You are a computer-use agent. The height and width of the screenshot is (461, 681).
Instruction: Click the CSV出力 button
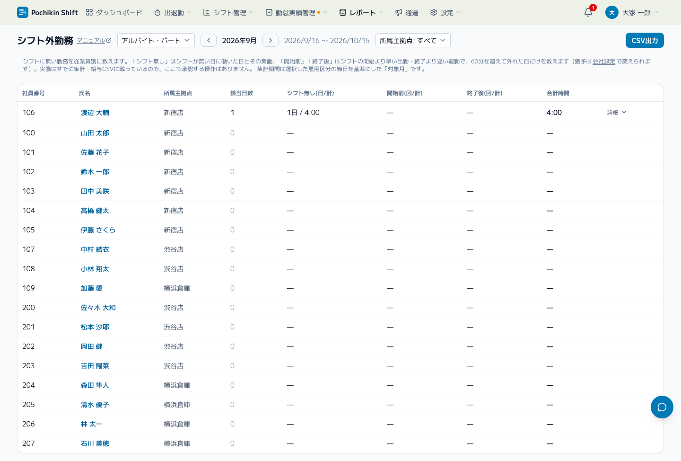(645, 40)
